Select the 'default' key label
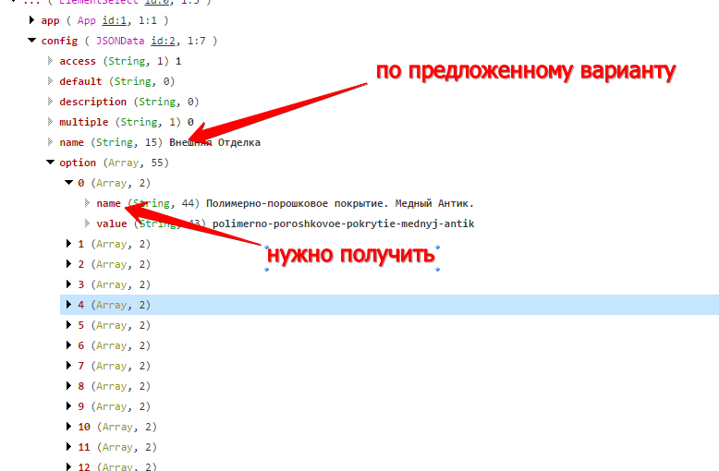The height and width of the screenshot is (471, 719). pos(80,81)
